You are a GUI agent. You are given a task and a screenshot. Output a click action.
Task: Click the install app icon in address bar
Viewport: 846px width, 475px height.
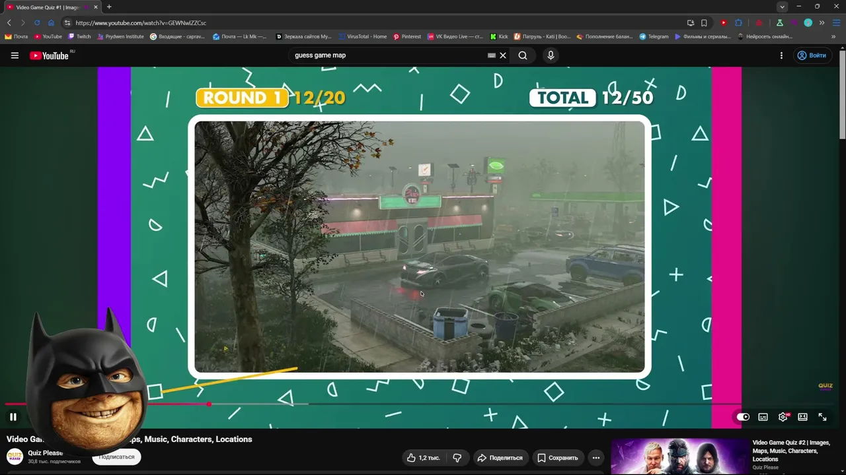(691, 23)
